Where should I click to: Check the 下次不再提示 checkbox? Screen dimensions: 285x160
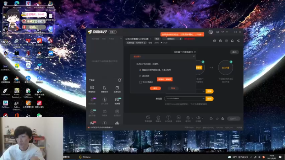pos(140,82)
